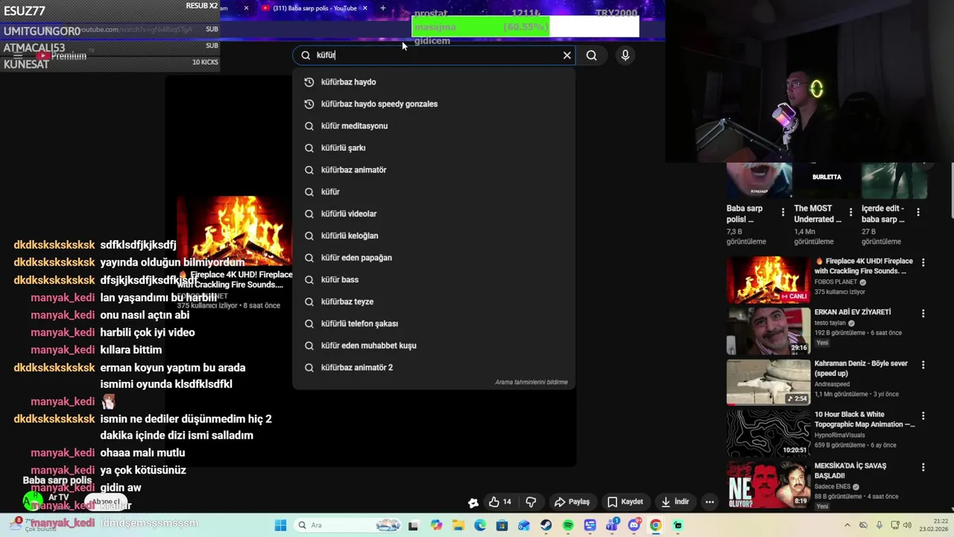This screenshot has width=954, height=537.
Task: Switch to Google Chrome on the taskbar
Action: click(x=656, y=525)
